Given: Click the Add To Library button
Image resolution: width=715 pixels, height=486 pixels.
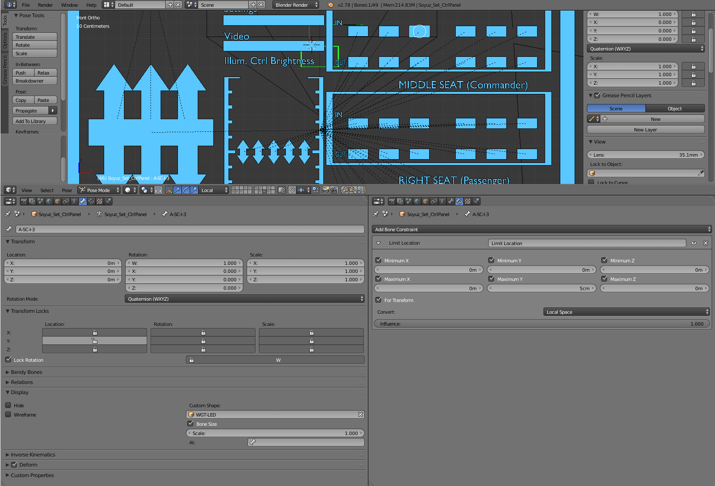Looking at the screenshot, I should [x=35, y=121].
